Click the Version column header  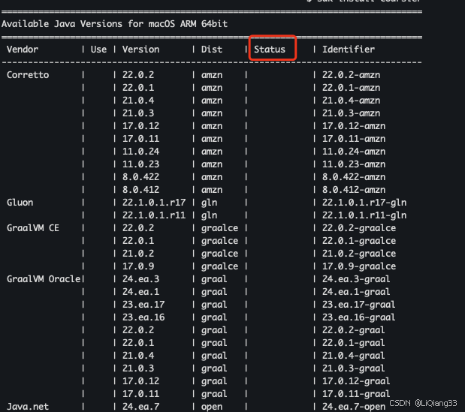click(x=141, y=50)
